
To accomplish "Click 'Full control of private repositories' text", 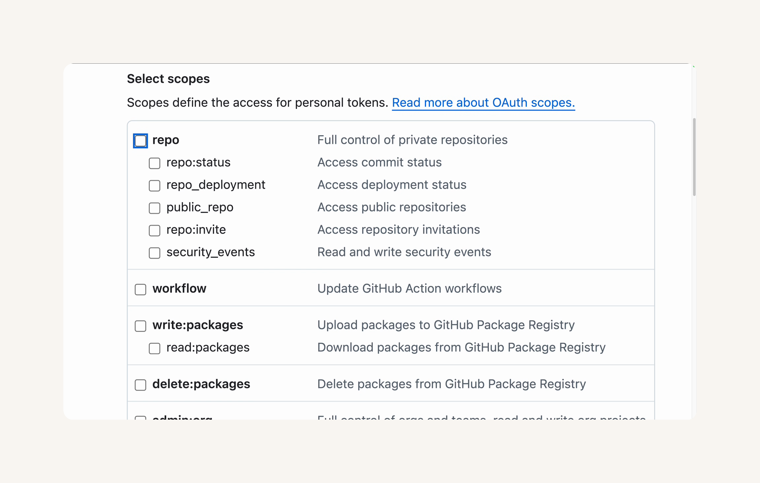I will [x=412, y=140].
